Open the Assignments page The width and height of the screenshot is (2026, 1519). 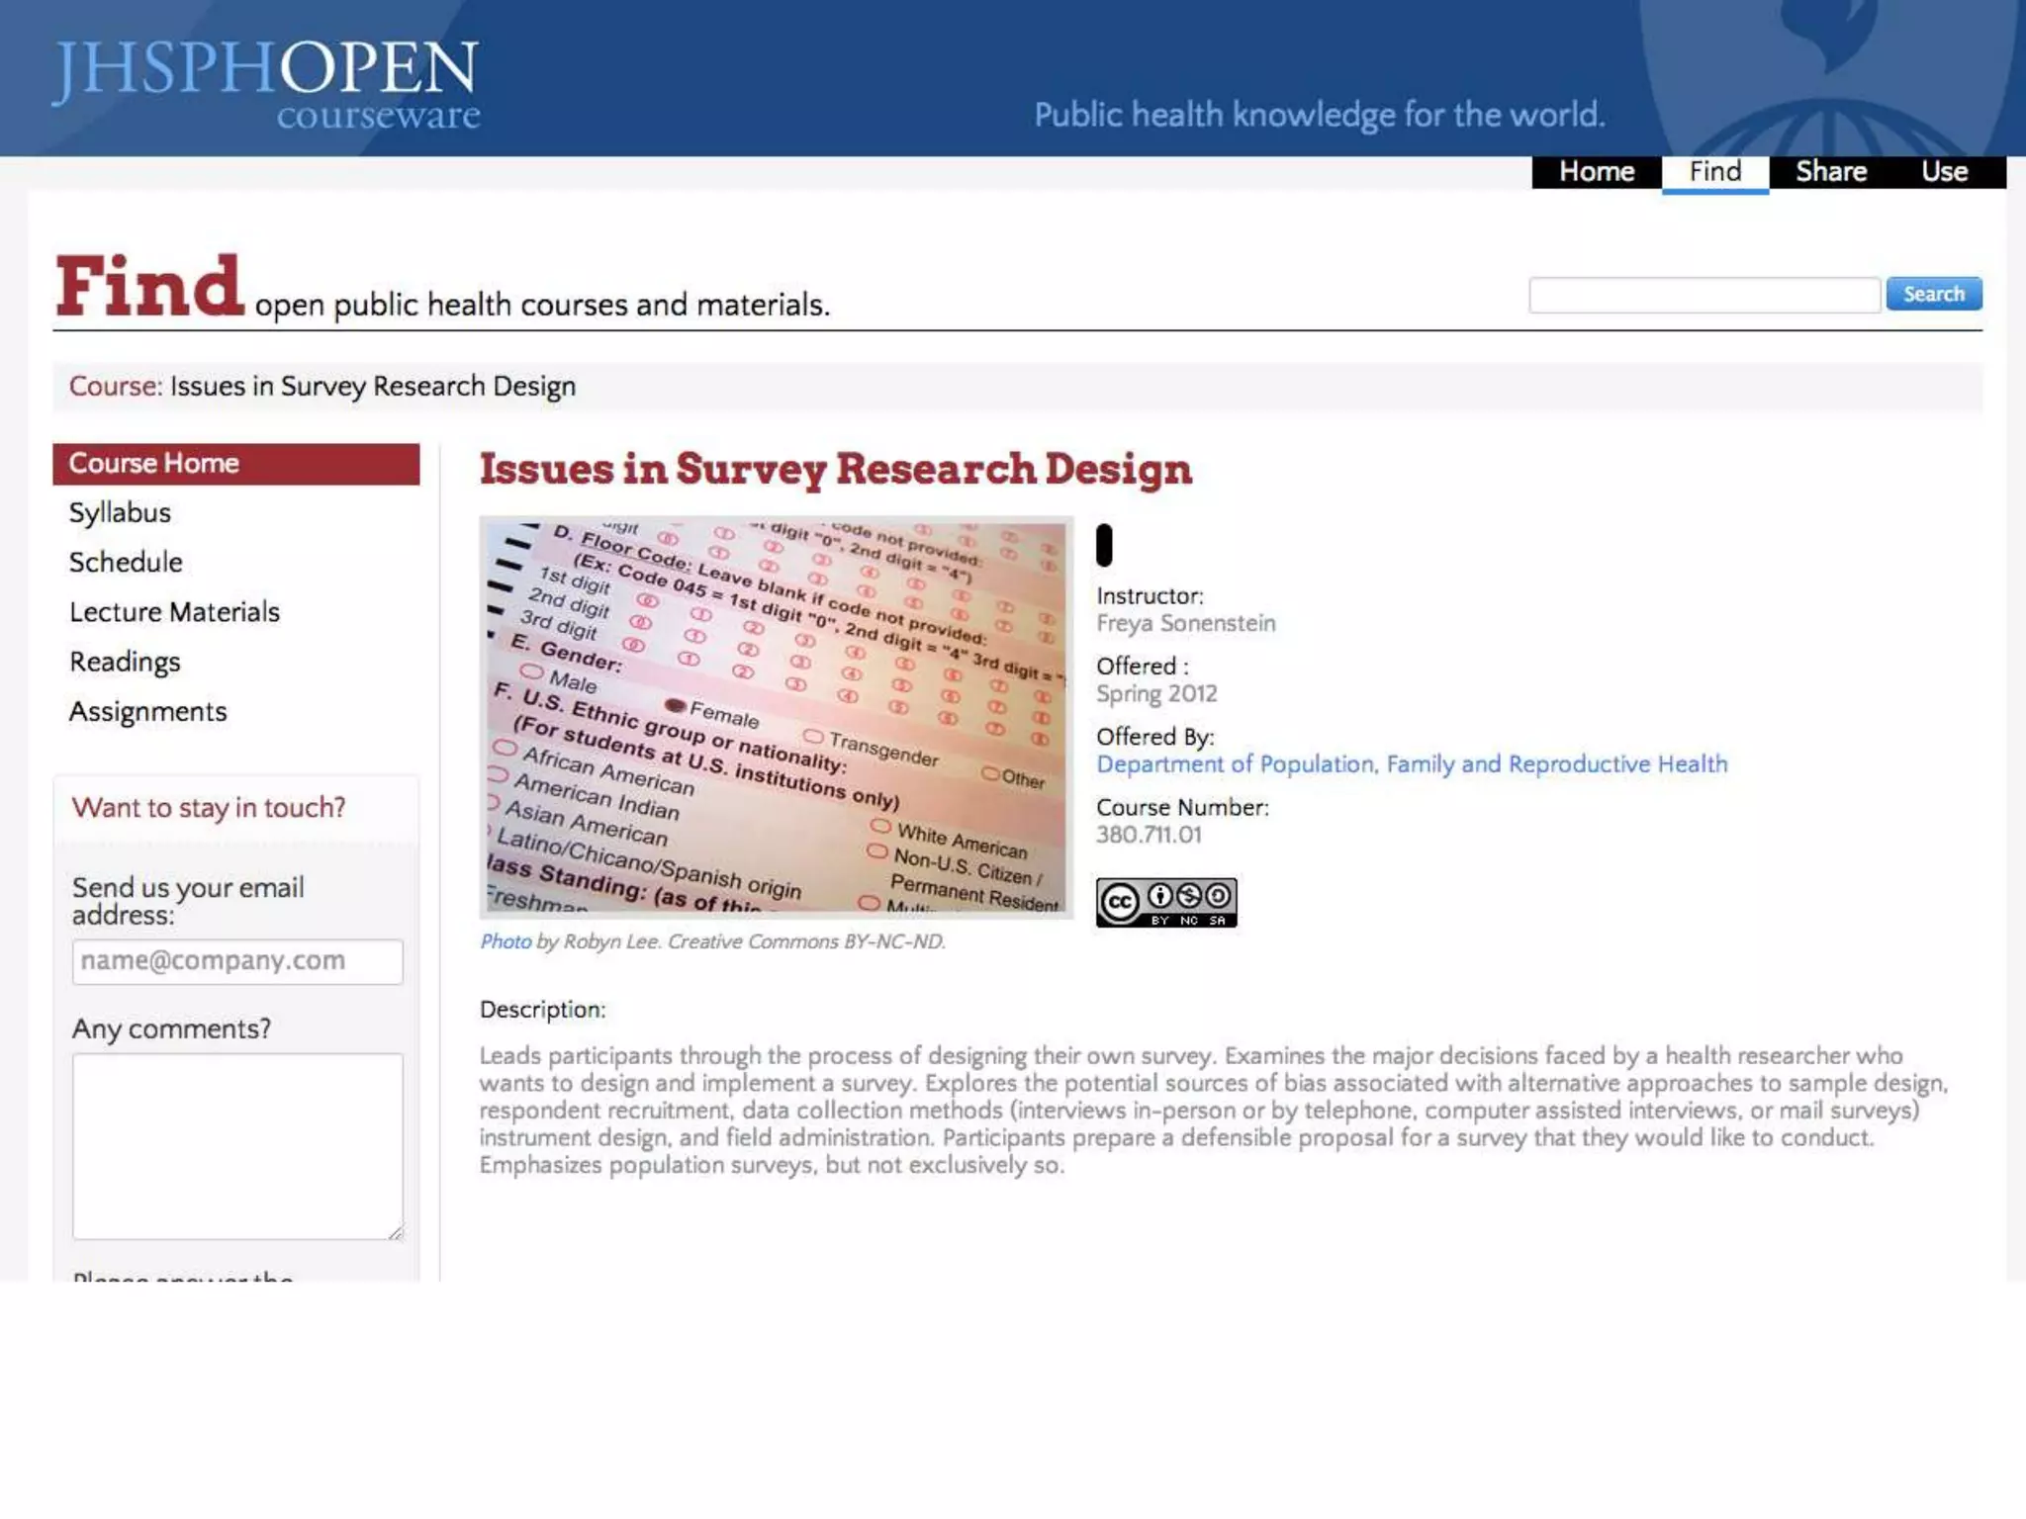pos(147,712)
